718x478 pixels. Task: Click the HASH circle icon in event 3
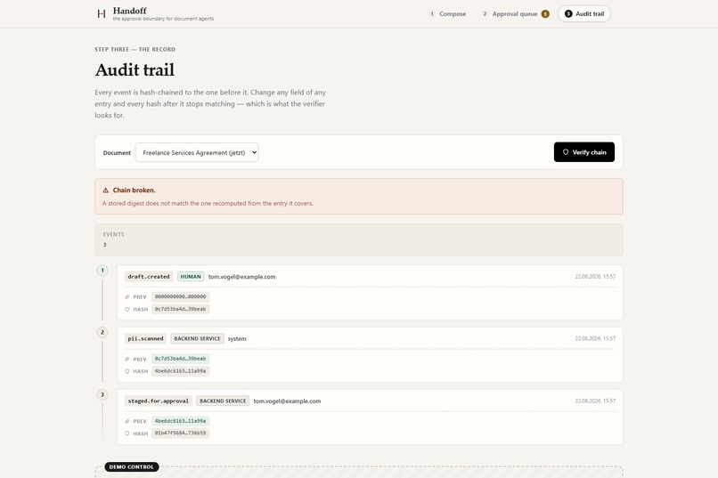(x=127, y=433)
